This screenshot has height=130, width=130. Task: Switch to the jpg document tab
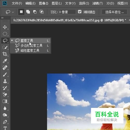70,20
